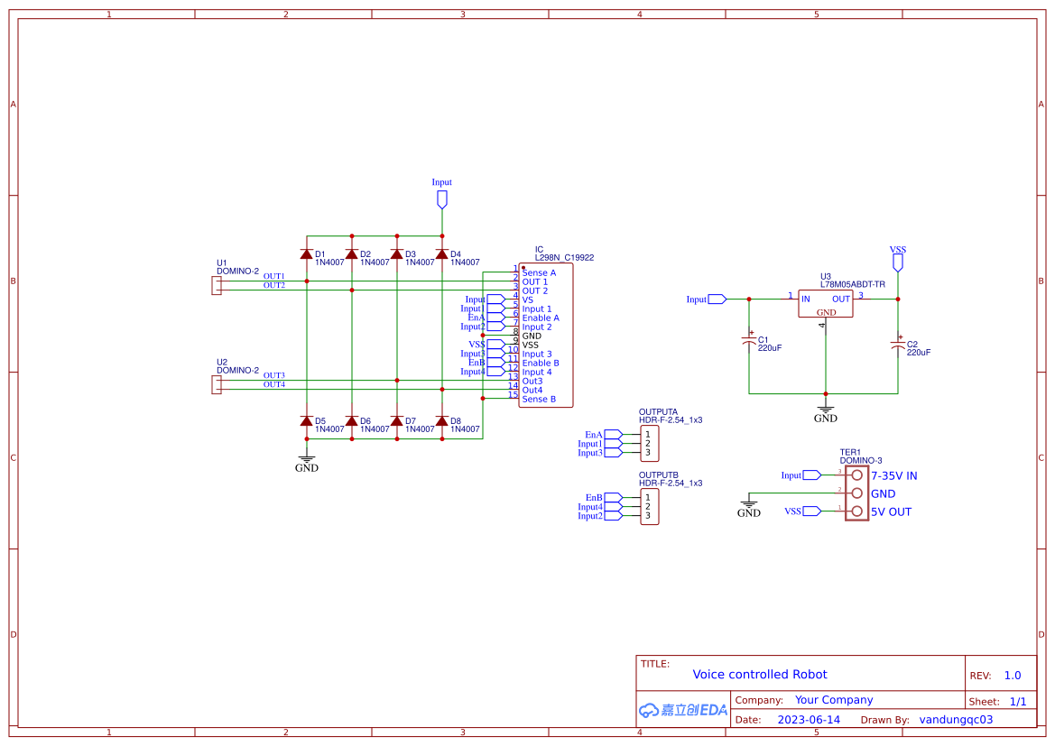
Task: Click the L78M05ABDT-TR regulator U3
Action: click(x=826, y=304)
